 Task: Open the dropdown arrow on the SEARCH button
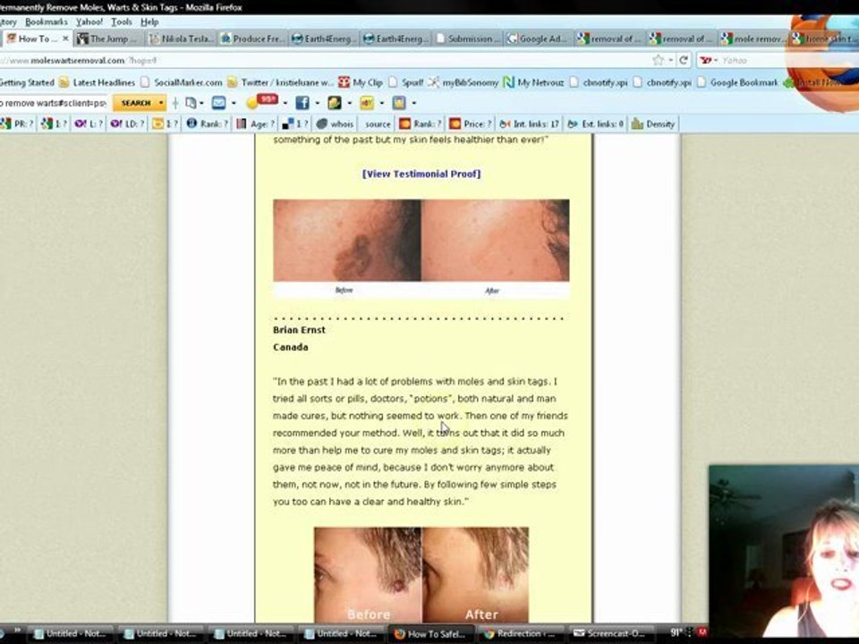(x=160, y=103)
